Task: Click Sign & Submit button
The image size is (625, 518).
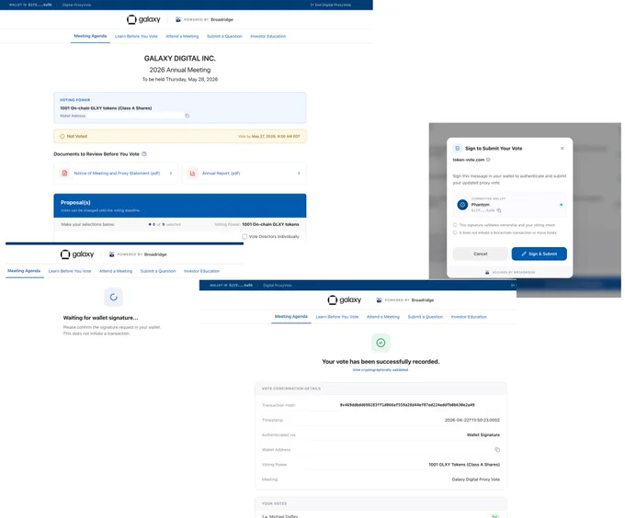Action: 539,253
